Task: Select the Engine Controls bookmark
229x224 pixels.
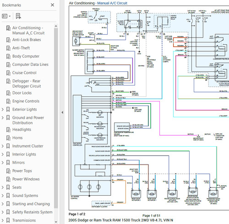Action: click(x=26, y=101)
